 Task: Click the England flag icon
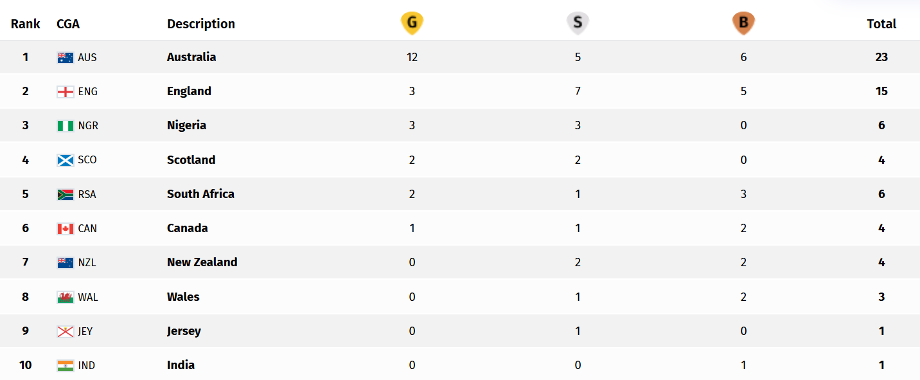pyautogui.click(x=66, y=91)
